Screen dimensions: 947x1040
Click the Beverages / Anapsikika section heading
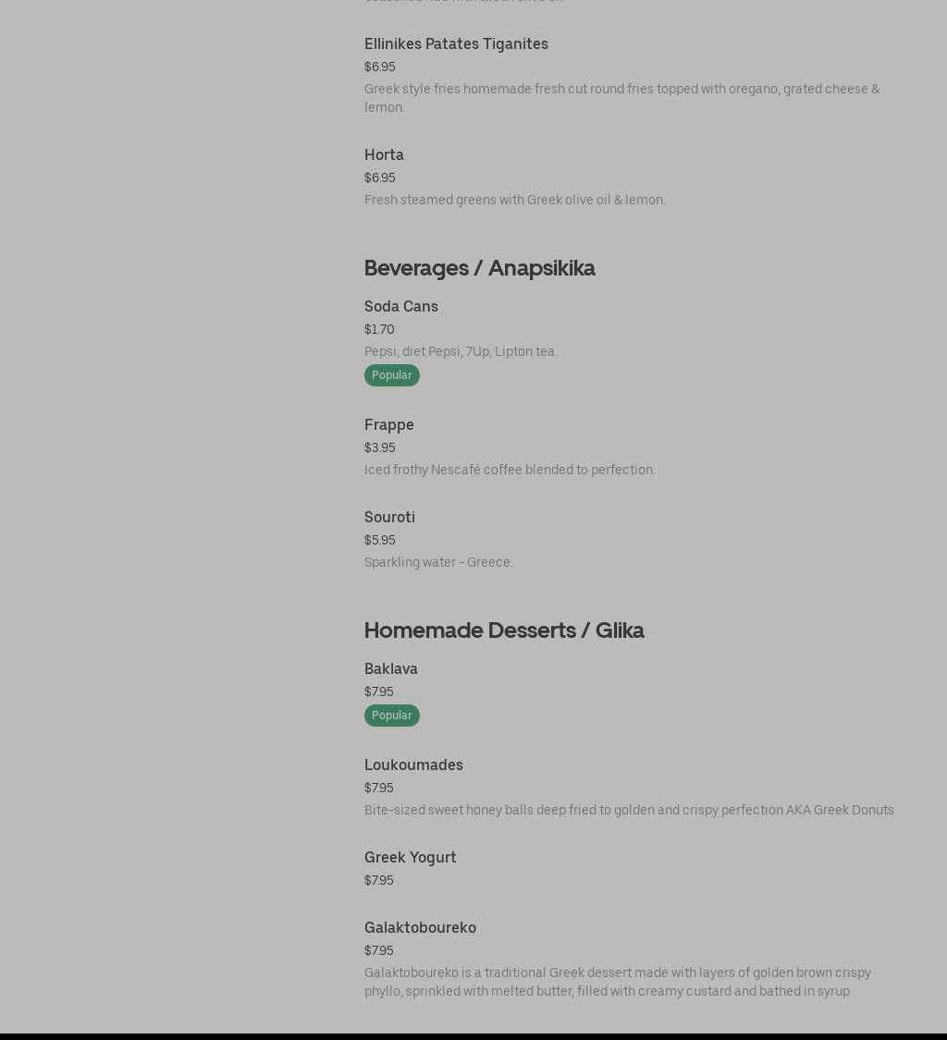click(479, 268)
